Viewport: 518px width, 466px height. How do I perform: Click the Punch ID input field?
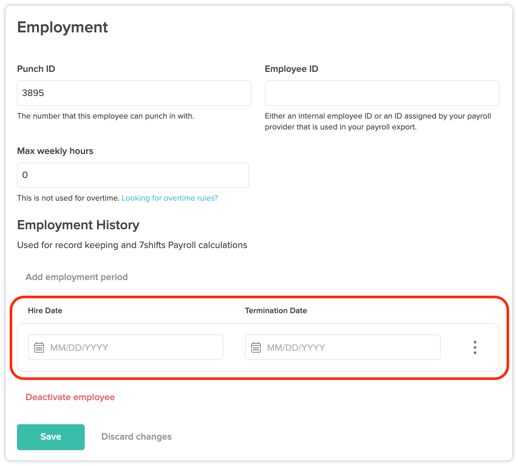click(134, 93)
